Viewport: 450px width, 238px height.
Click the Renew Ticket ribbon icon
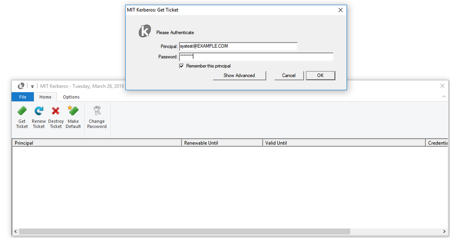[x=39, y=111]
